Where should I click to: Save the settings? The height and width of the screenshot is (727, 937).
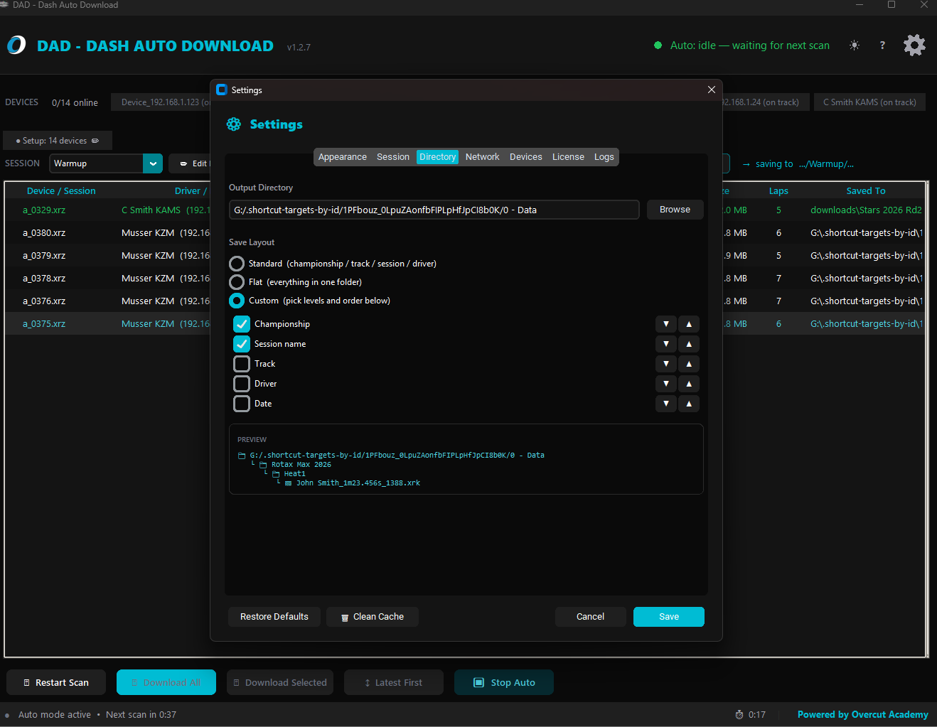coord(669,617)
